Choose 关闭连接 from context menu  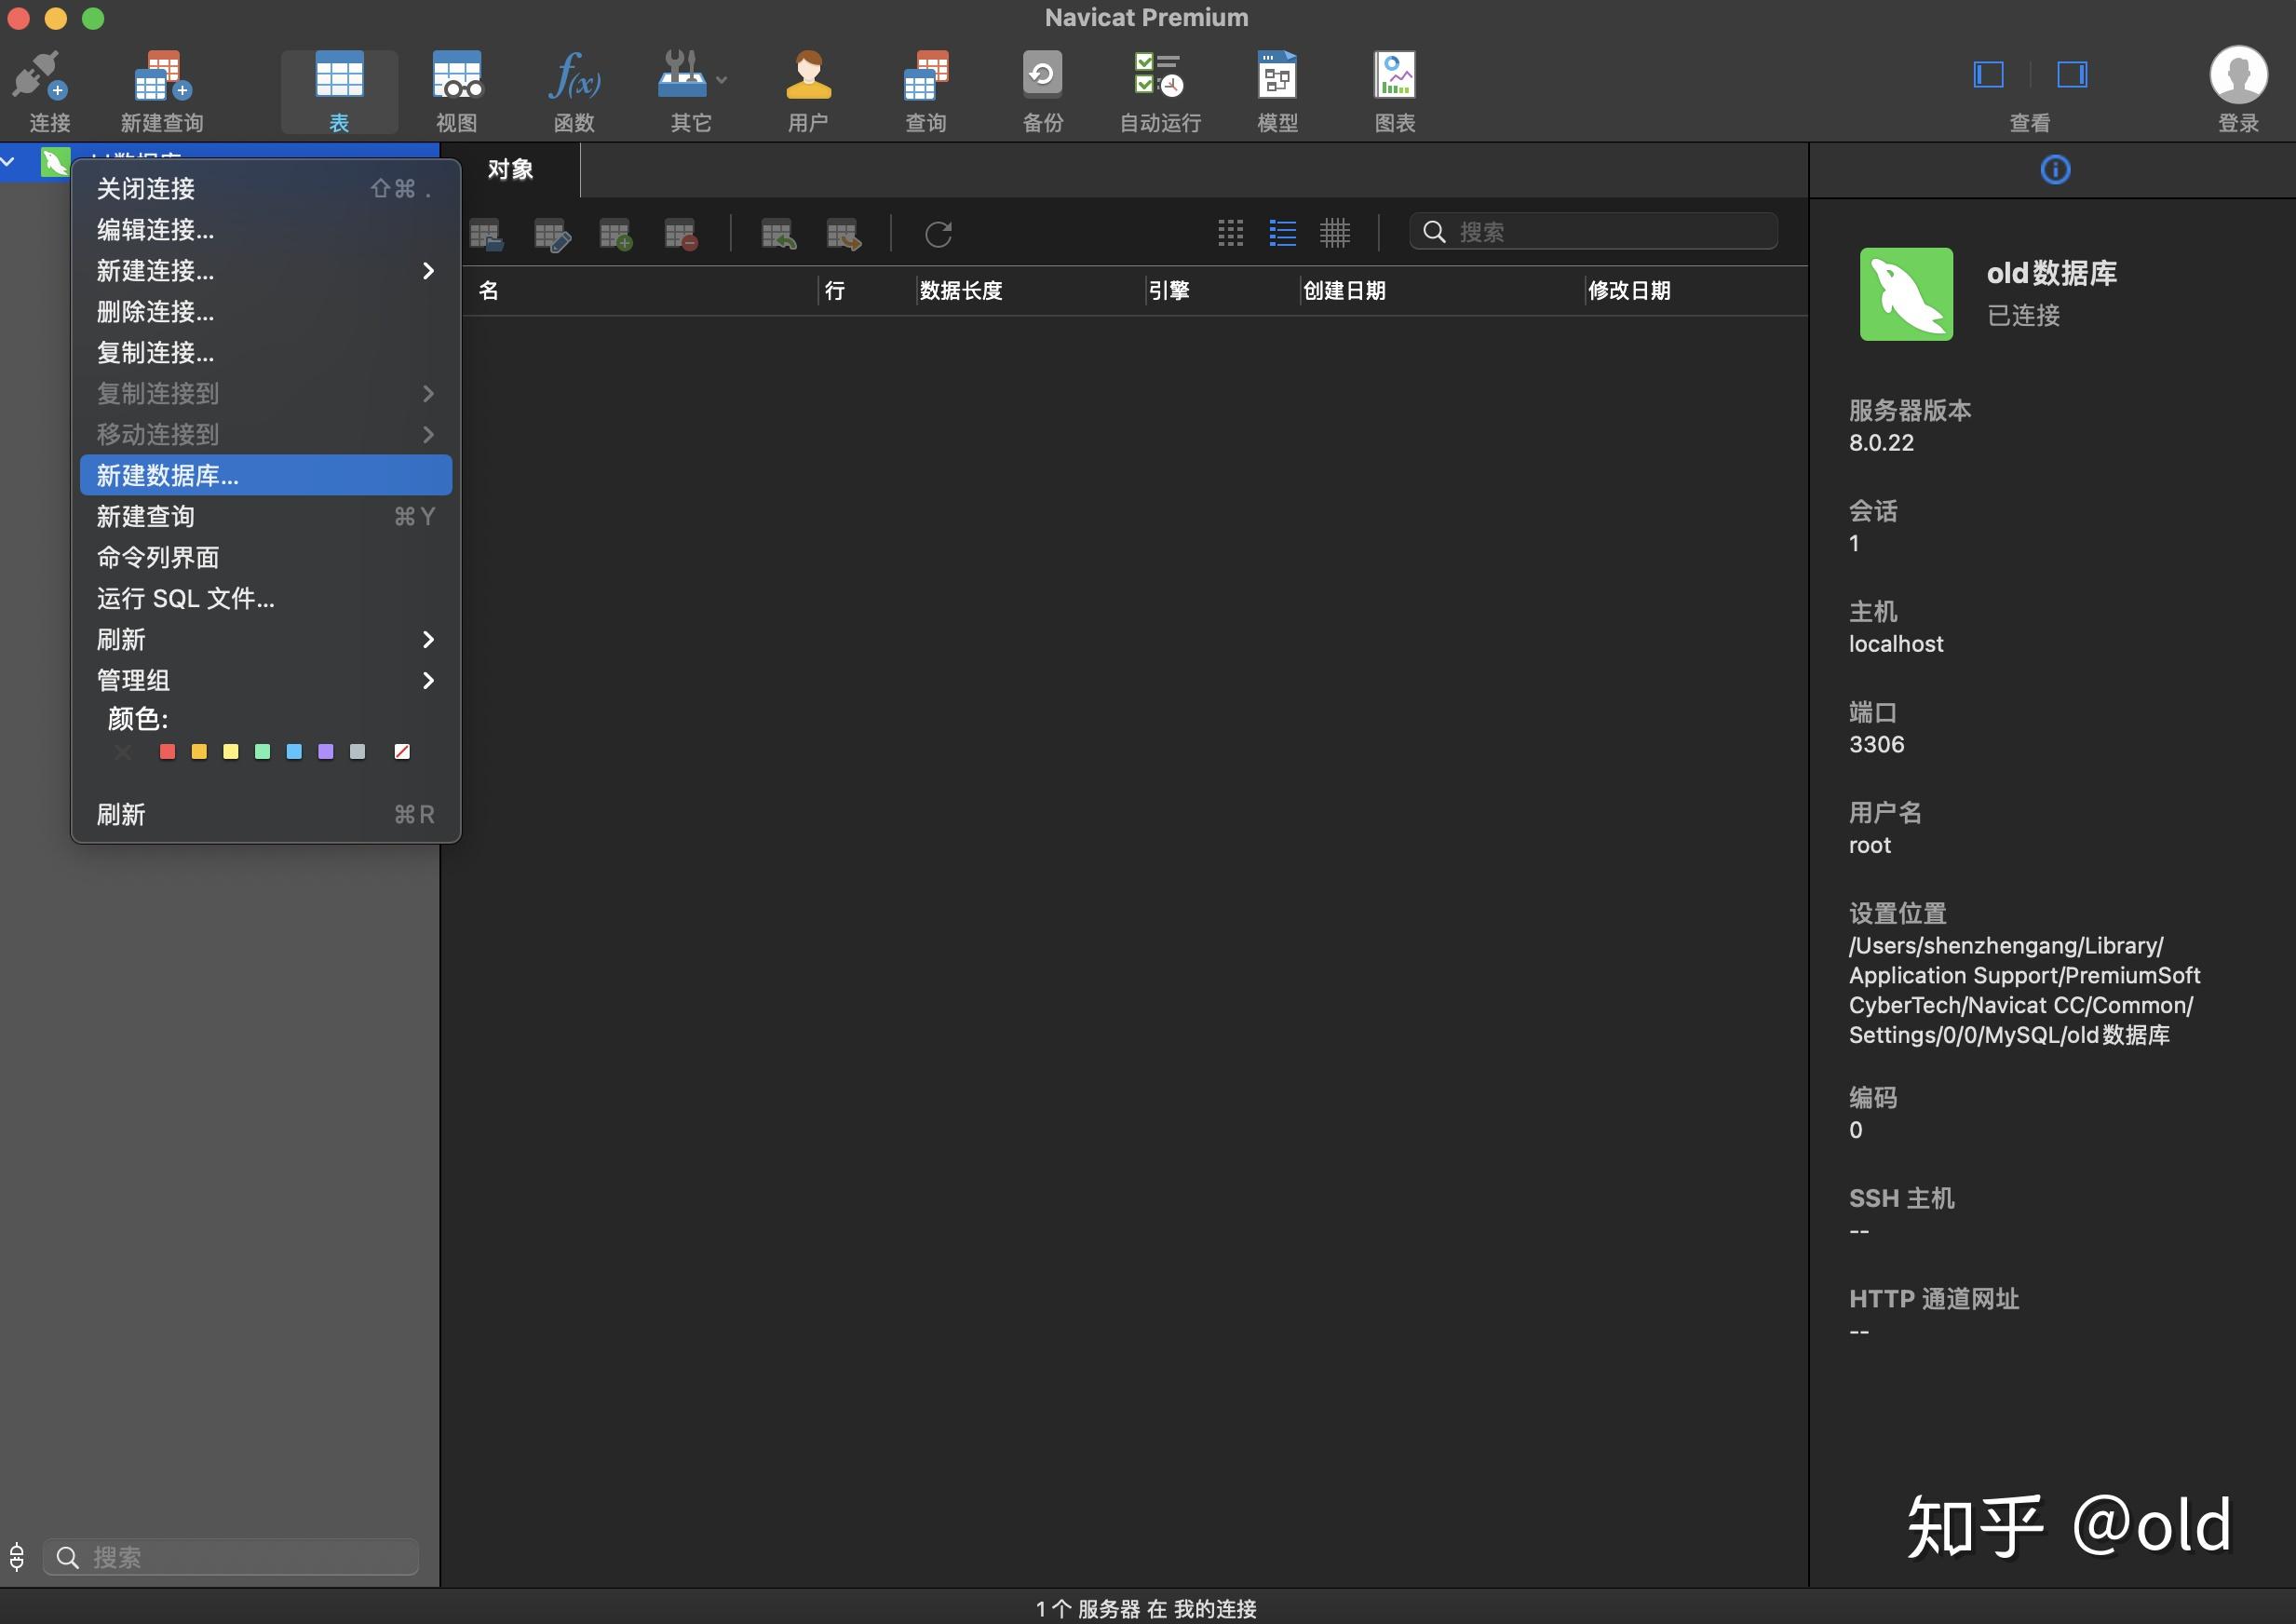[x=266, y=189]
